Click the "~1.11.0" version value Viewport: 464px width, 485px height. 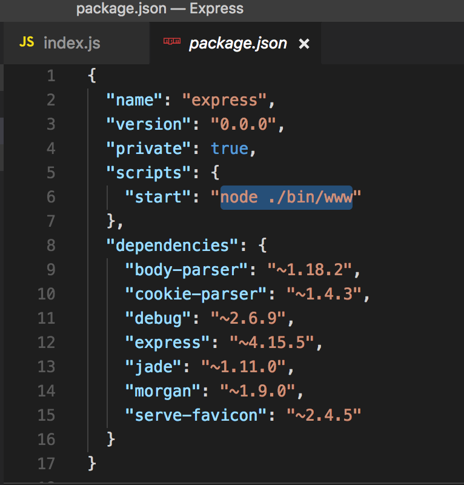[x=244, y=367]
